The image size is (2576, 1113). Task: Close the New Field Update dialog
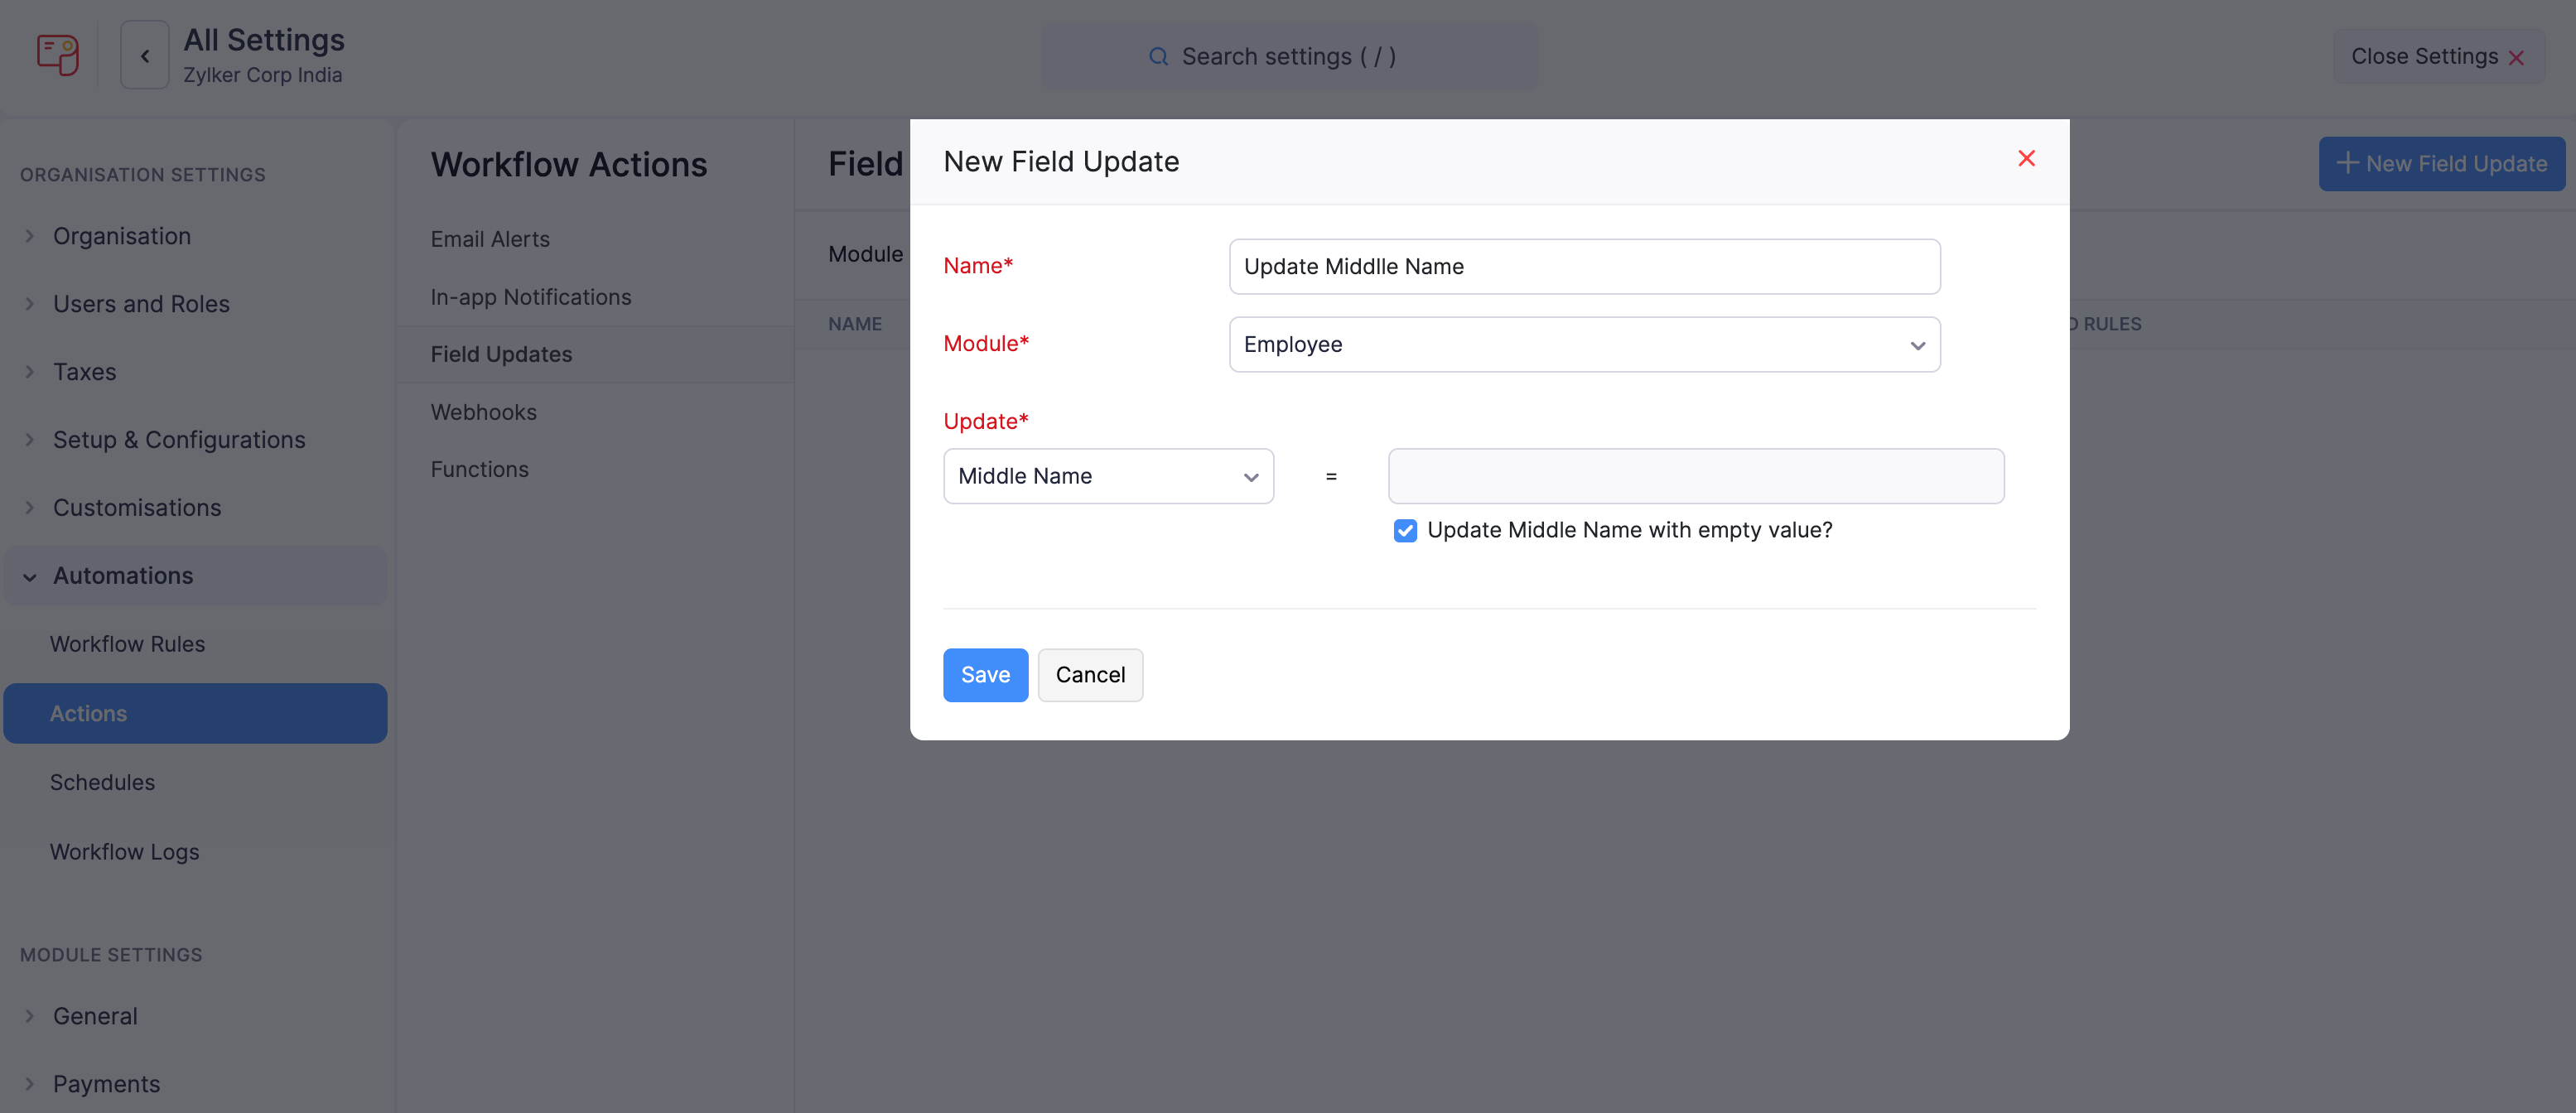(2026, 159)
